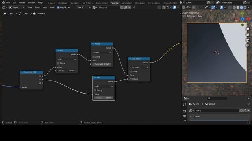The image size is (252, 141).
Task: Open viewport shading options dropdown arrow
Action: (x=248, y=7)
